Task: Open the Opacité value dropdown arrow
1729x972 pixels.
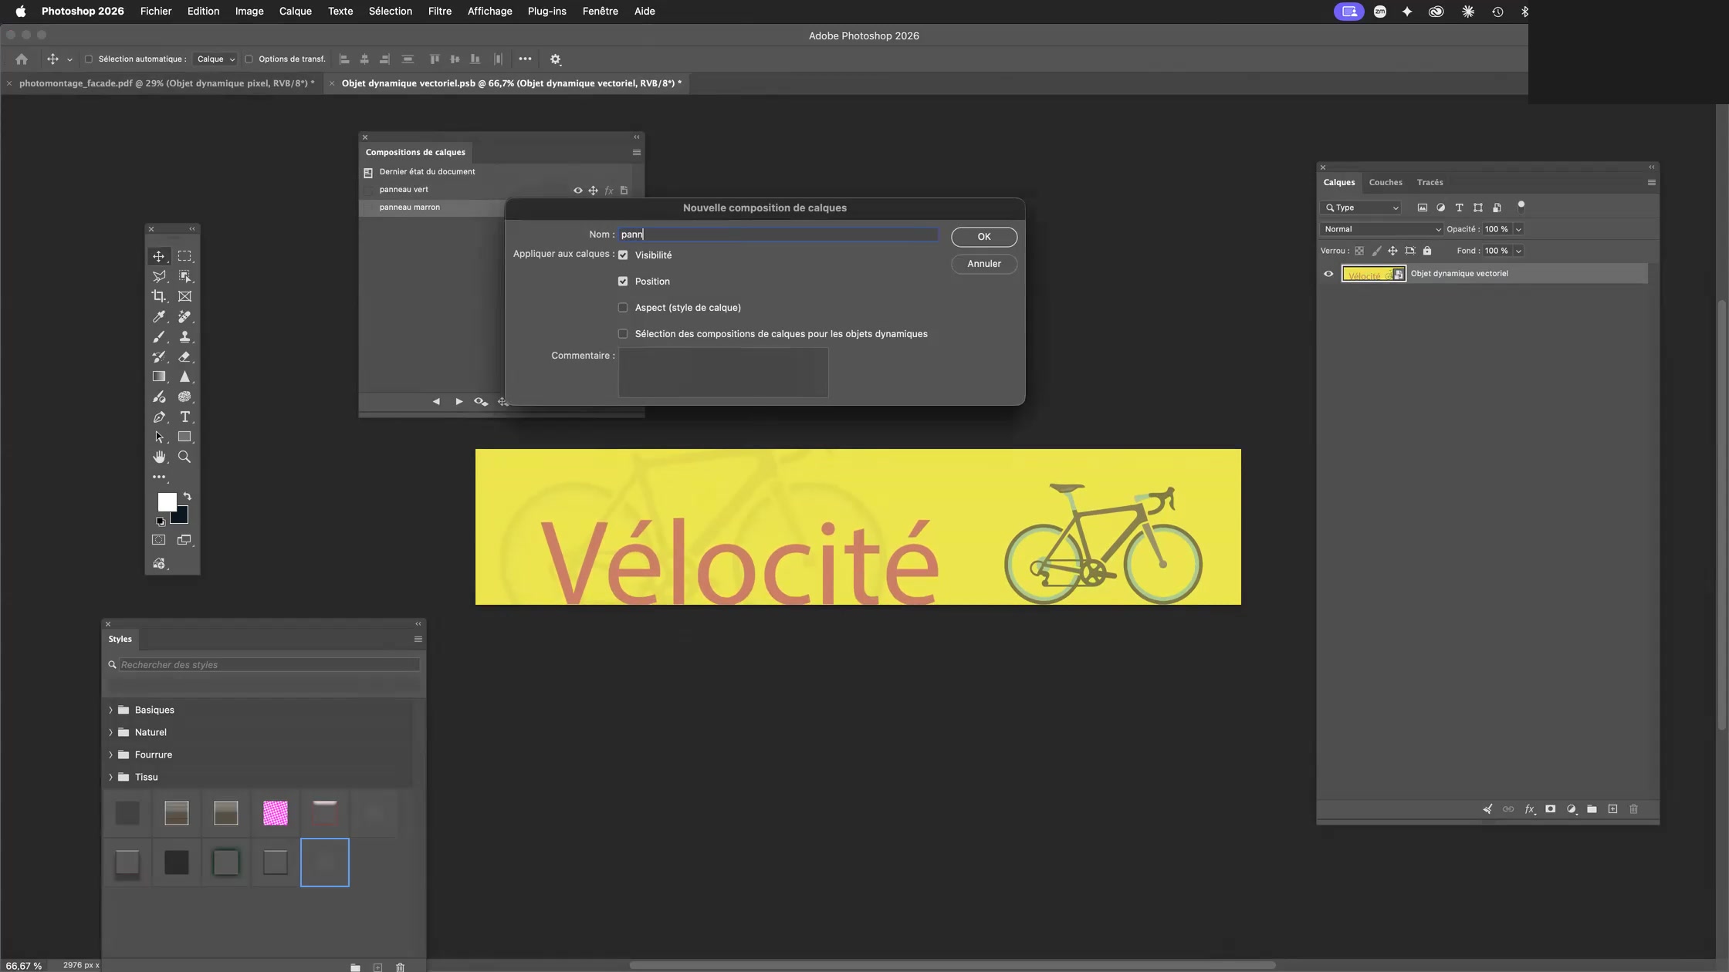Action: click(x=1518, y=229)
